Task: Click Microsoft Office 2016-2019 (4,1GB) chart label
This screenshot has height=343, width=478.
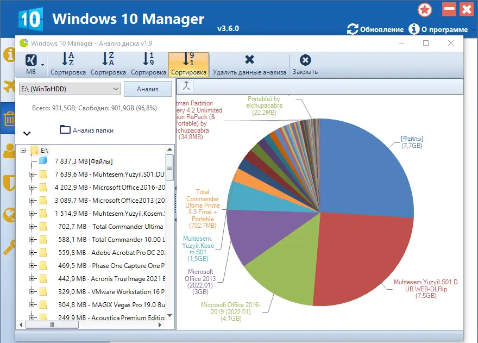Action: pyautogui.click(x=231, y=311)
